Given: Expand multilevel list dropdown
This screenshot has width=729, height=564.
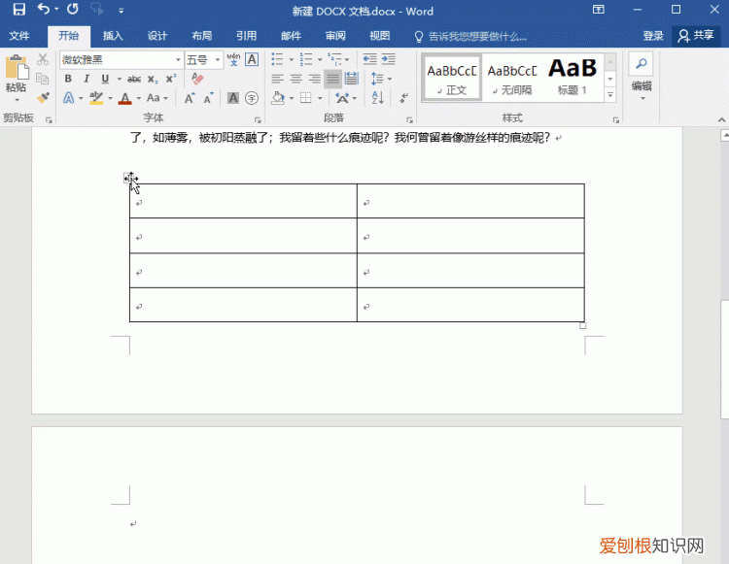Looking at the screenshot, I should pos(347,59).
